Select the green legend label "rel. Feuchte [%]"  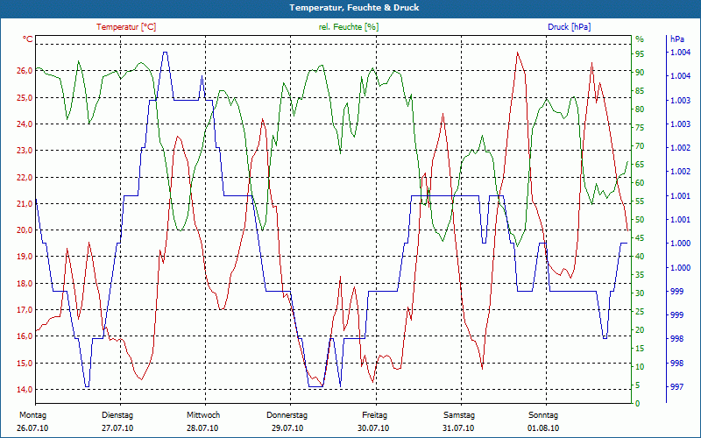tap(348, 27)
